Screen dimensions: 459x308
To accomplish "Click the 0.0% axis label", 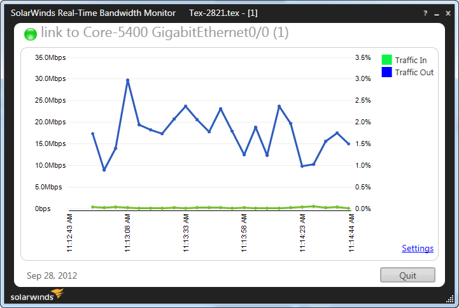I will click(363, 209).
